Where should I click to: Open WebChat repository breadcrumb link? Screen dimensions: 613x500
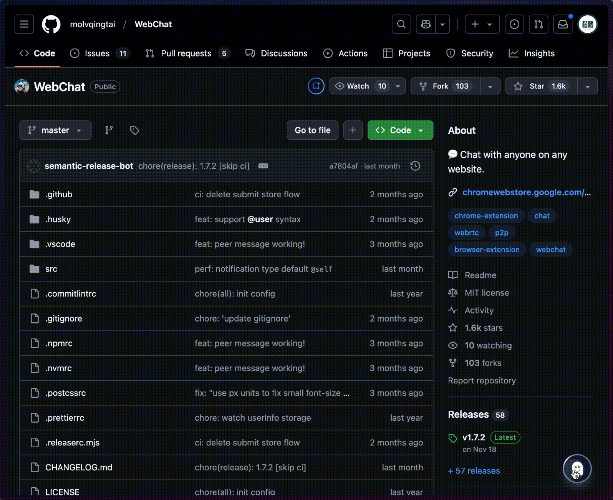[x=153, y=24]
